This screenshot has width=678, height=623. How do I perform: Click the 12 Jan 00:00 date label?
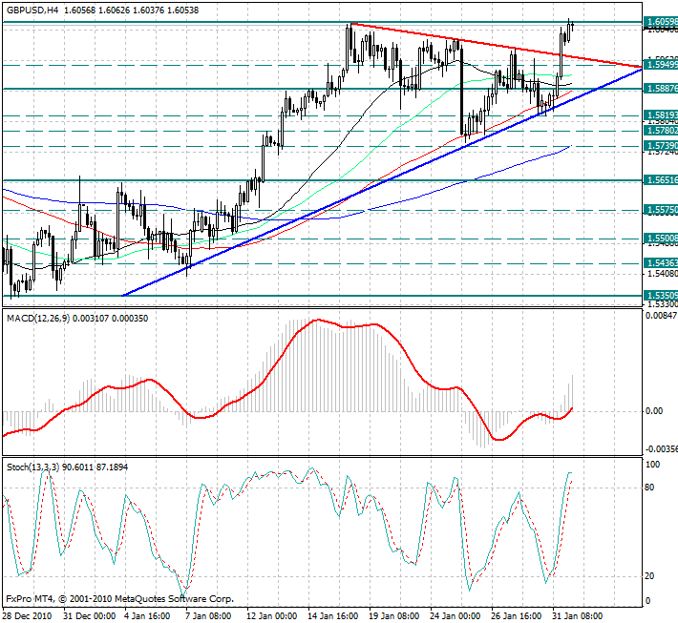[x=272, y=616]
